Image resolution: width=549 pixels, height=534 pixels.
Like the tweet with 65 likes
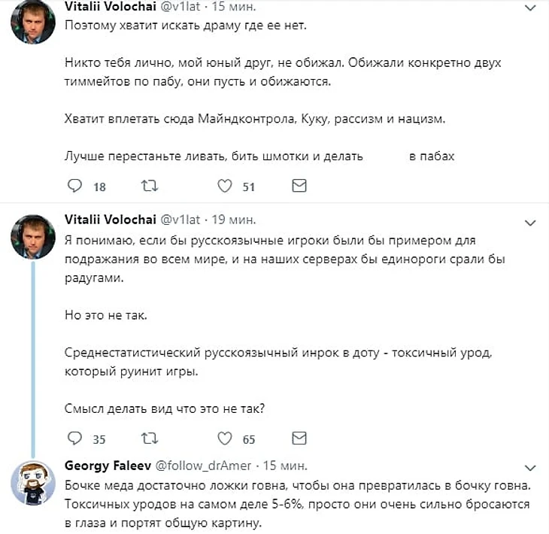click(224, 438)
